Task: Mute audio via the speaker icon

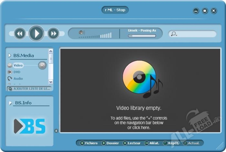Action: tap(82, 33)
